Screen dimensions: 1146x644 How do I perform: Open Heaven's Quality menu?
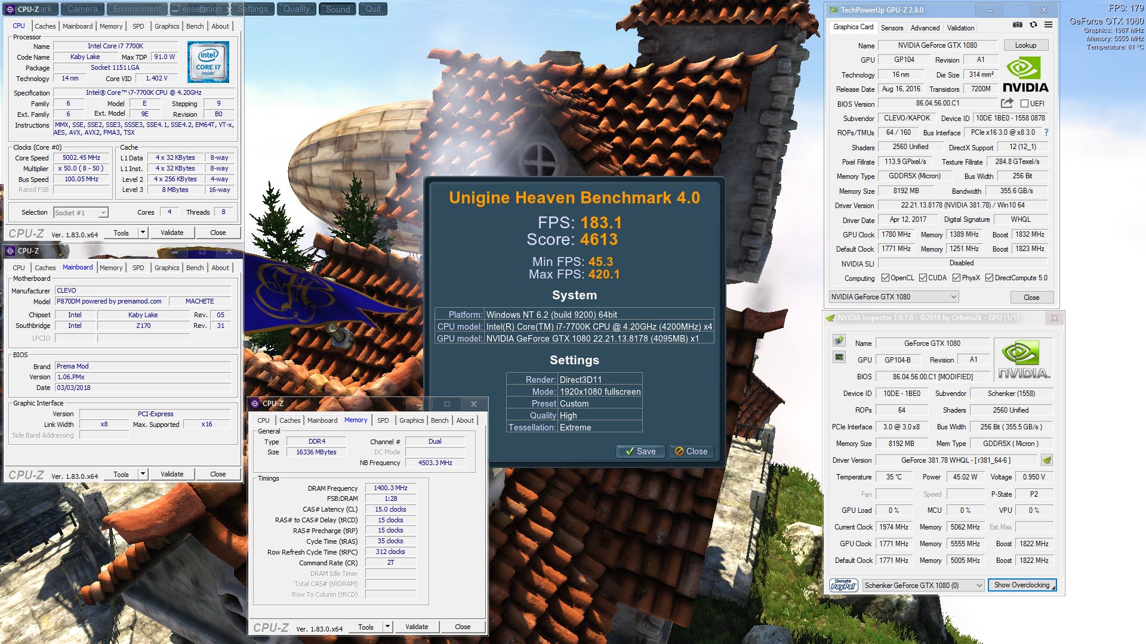pyautogui.click(x=297, y=9)
